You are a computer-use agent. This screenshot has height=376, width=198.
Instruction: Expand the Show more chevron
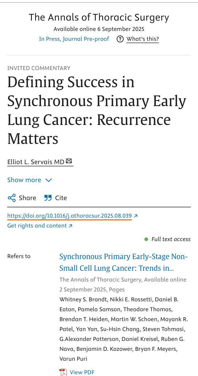click(x=48, y=180)
